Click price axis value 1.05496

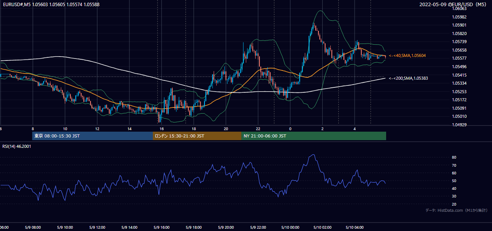tap(459, 67)
